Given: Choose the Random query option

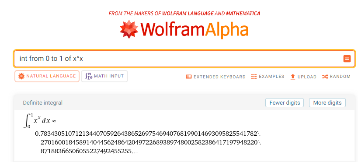Looking at the screenshot, I should pos(336,77).
